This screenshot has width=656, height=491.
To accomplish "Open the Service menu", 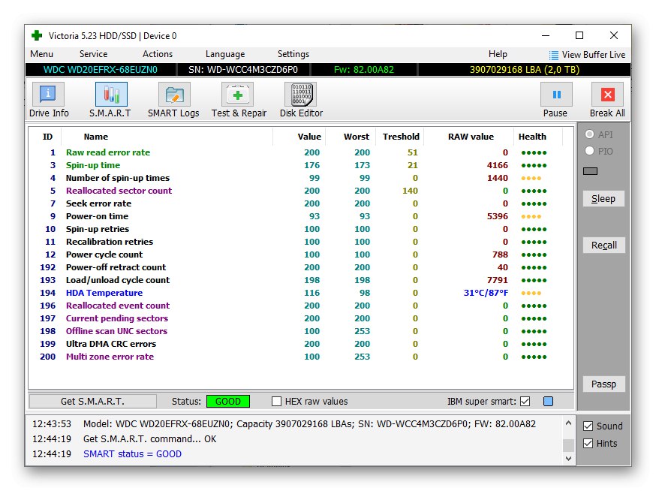I will (93, 54).
